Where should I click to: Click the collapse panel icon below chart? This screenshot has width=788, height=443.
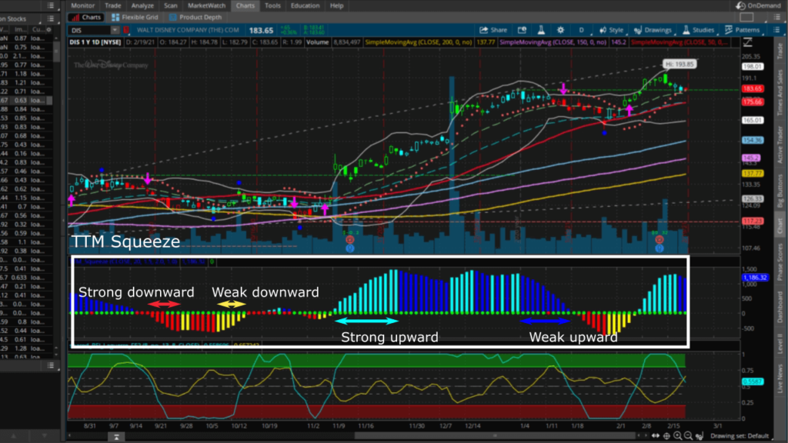(116, 437)
